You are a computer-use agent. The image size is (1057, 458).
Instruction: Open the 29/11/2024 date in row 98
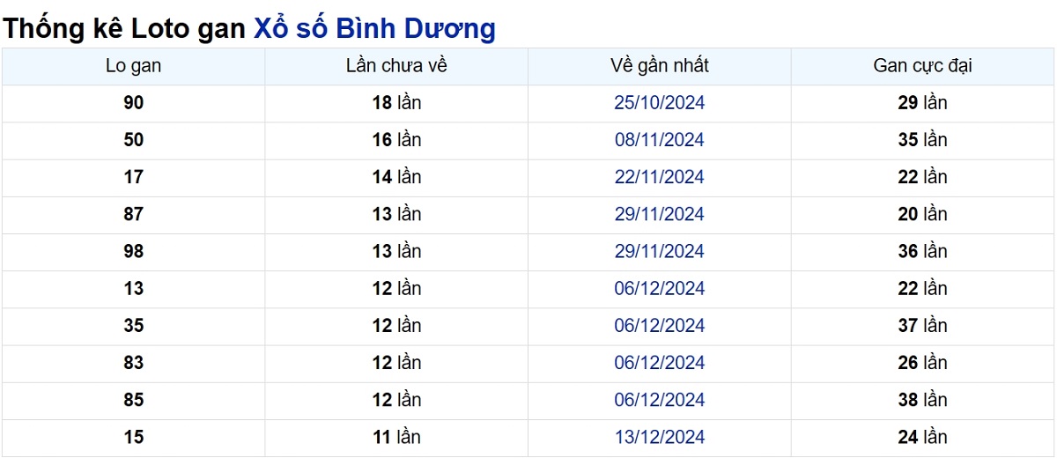click(660, 251)
